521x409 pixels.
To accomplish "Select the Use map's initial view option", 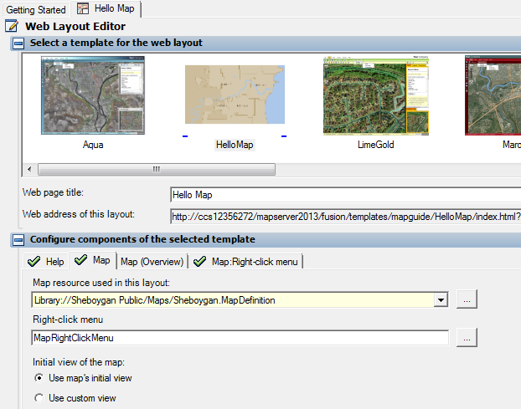I will [x=39, y=378].
